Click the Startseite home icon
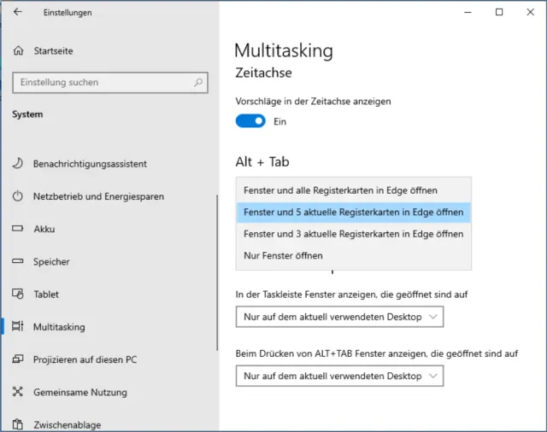 coord(18,51)
